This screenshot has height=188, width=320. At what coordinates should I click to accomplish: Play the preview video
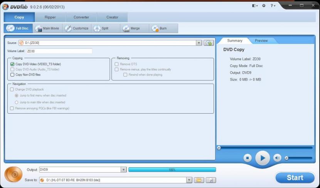[263, 158]
